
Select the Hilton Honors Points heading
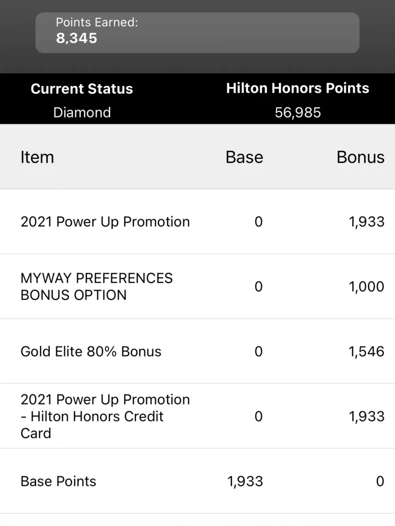[x=297, y=88]
